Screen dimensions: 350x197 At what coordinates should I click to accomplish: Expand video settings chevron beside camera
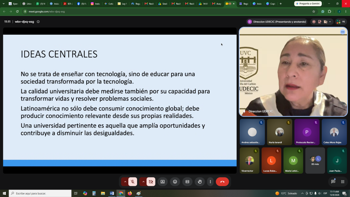tap(143, 181)
